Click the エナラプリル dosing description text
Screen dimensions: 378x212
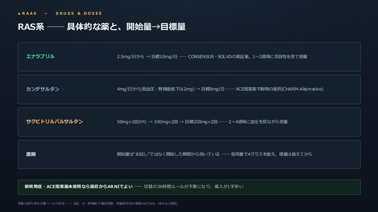pyautogui.click(x=212, y=57)
